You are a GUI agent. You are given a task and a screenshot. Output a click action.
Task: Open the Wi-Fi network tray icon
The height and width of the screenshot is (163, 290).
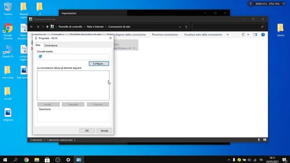click(255, 160)
